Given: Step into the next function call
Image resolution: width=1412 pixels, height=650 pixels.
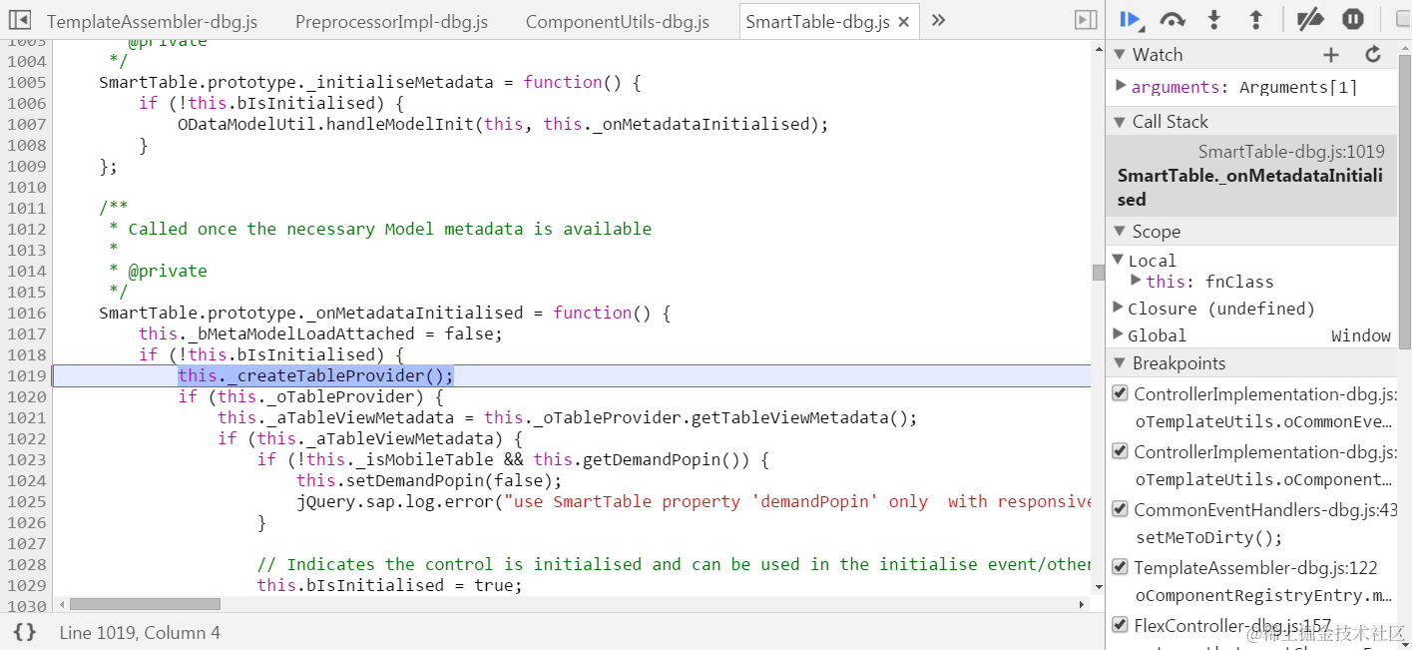Looking at the screenshot, I should click(1214, 19).
